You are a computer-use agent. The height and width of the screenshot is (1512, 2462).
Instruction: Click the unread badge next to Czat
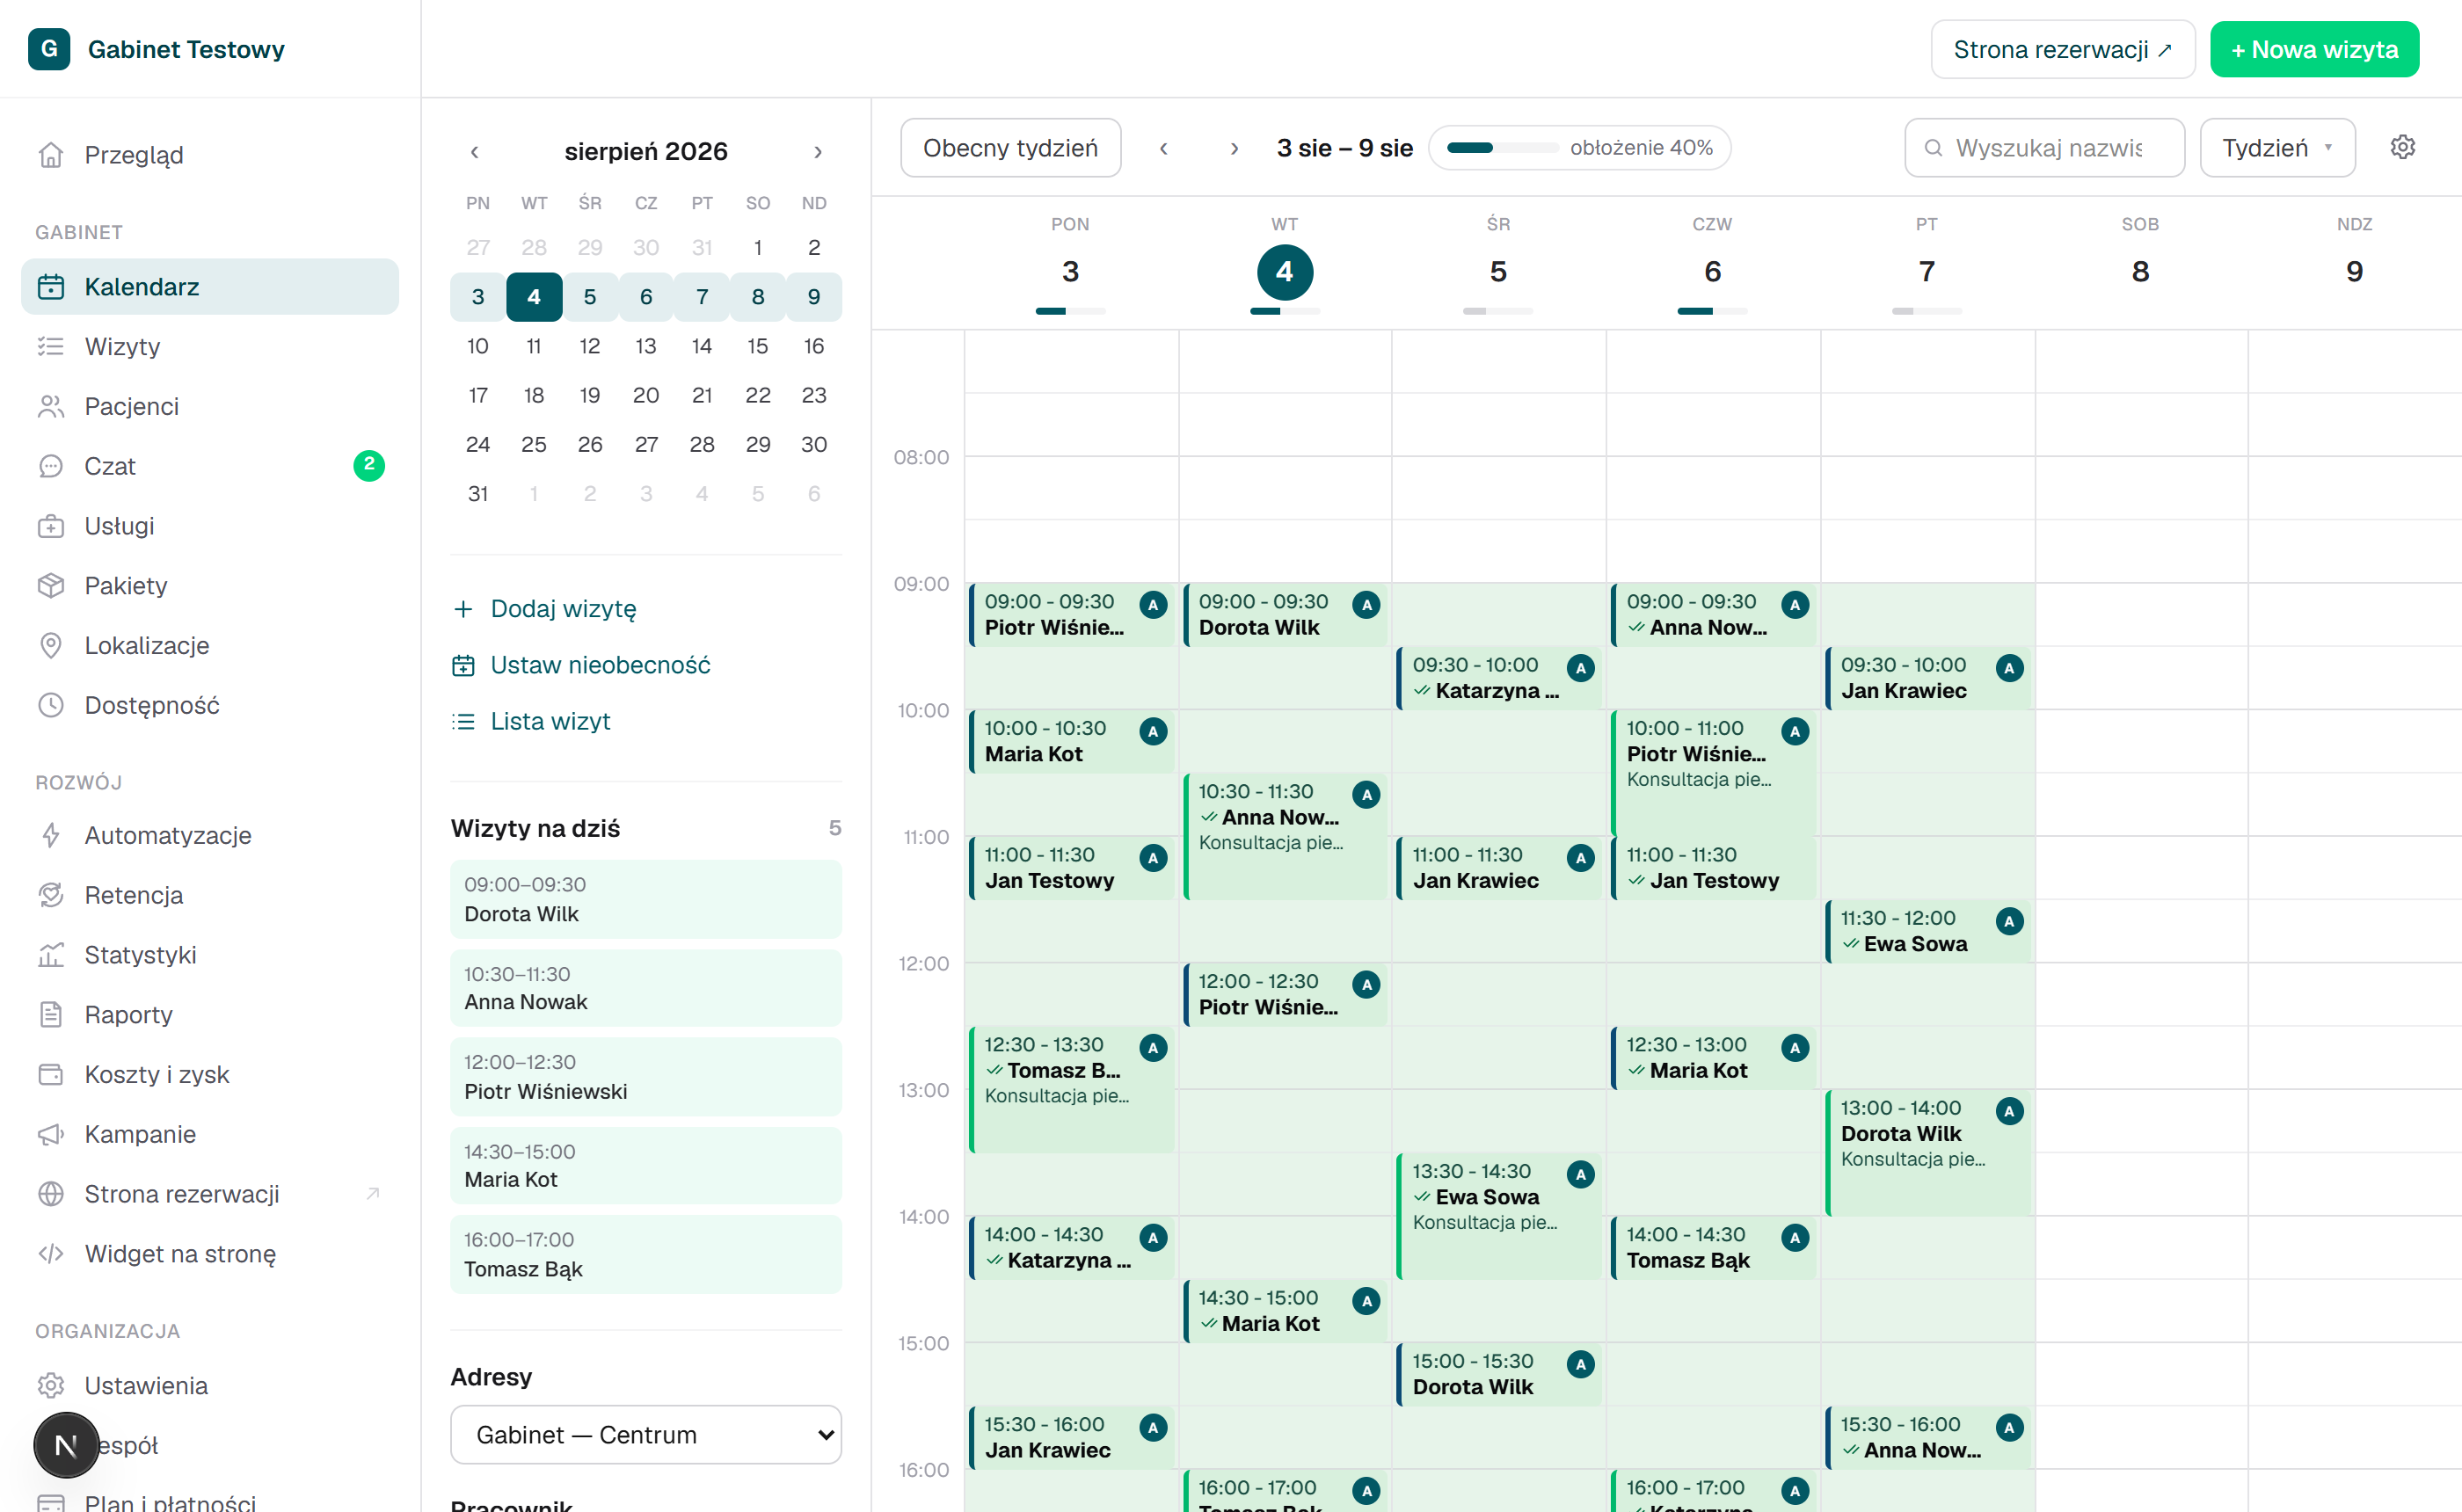click(x=369, y=465)
